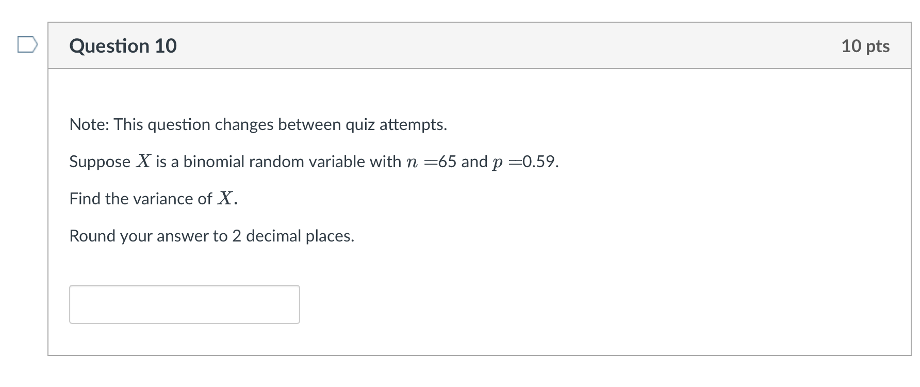Click the phrase Find the variance of X
Screen dimensions: 920x387
coord(153,198)
